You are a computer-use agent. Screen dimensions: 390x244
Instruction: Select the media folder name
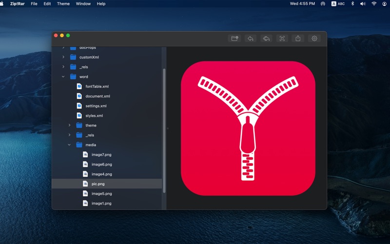point(91,144)
